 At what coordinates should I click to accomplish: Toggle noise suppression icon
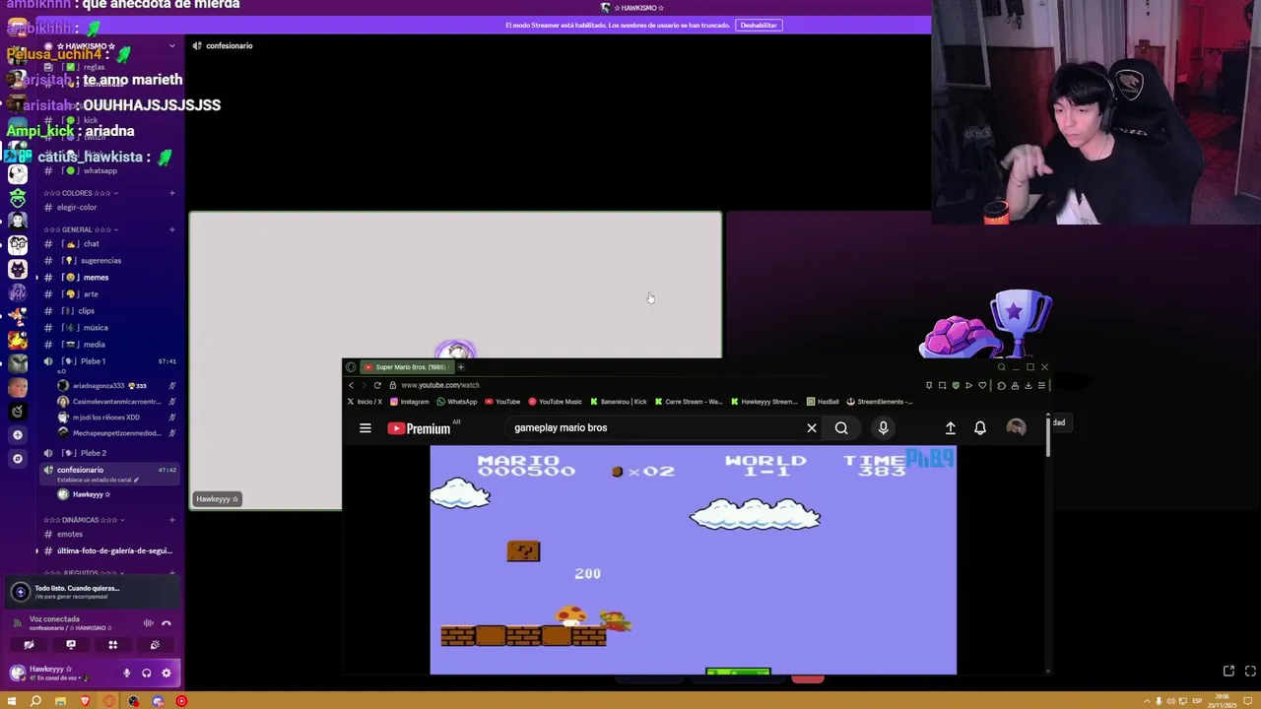click(x=148, y=623)
